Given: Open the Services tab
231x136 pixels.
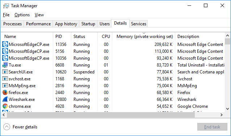Looking at the screenshot, I should [139, 24].
